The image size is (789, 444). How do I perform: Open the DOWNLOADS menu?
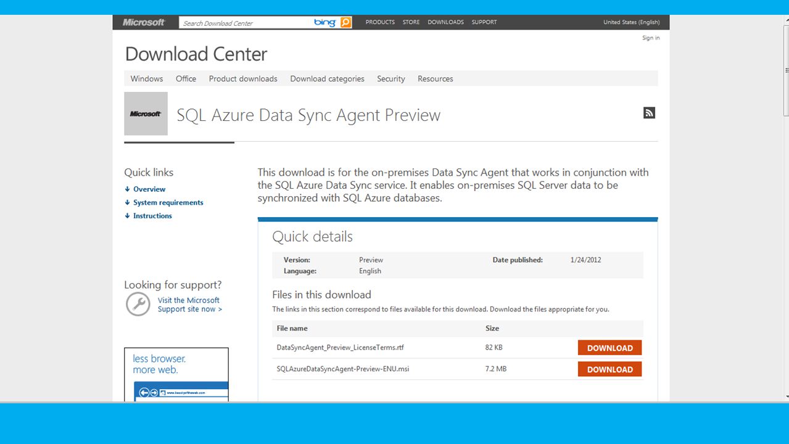[x=445, y=22]
